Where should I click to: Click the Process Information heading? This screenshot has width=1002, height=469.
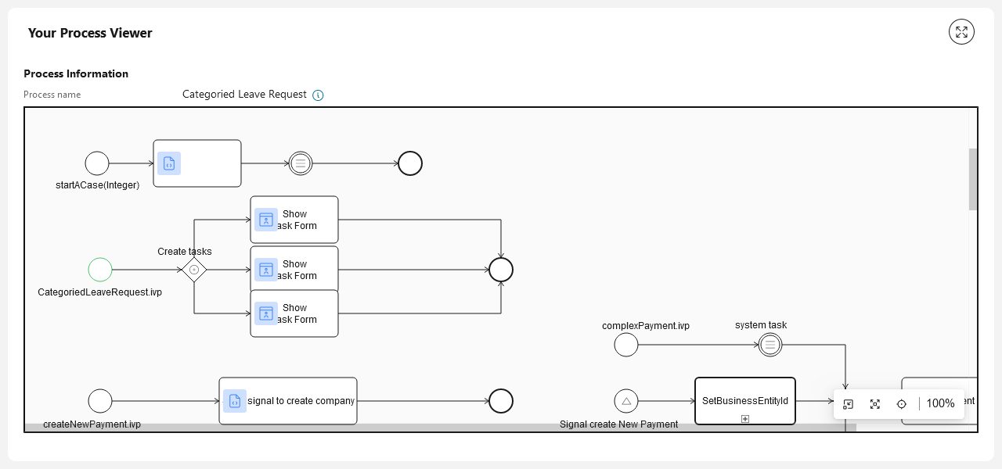[x=76, y=73]
